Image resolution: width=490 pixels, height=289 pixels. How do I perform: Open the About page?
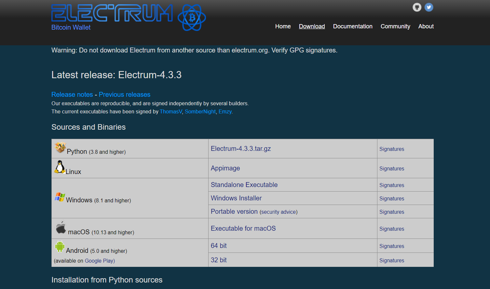(x=426, y=26)
